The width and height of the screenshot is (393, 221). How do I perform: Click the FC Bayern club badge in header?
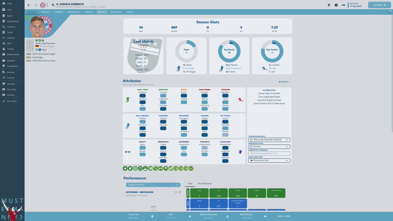43,5
